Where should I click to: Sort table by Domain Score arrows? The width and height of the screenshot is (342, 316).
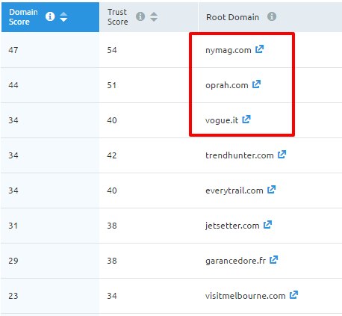click(x=63, y=16)
